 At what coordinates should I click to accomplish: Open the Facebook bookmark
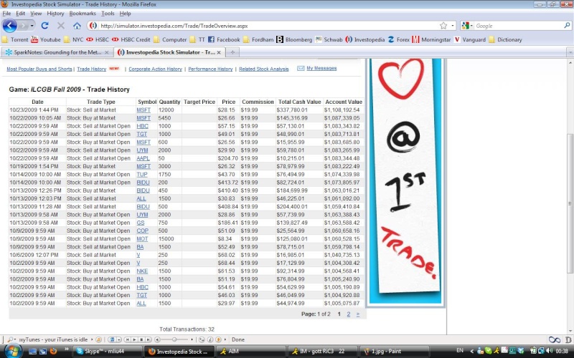coord(224,39)
